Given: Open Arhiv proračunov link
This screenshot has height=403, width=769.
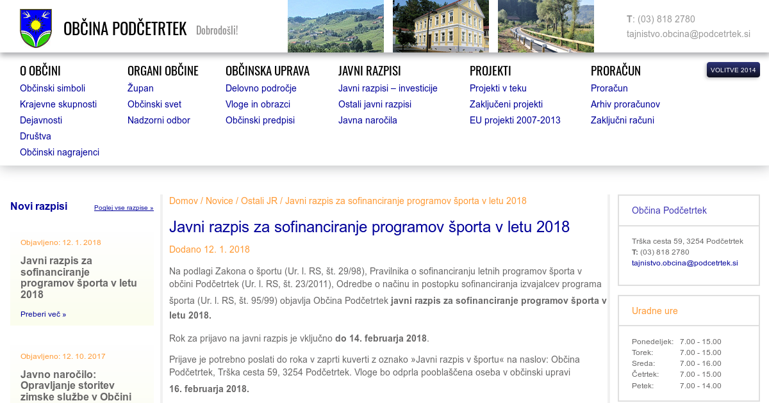Looking at the screenshot, I should [x=625, y=104].
